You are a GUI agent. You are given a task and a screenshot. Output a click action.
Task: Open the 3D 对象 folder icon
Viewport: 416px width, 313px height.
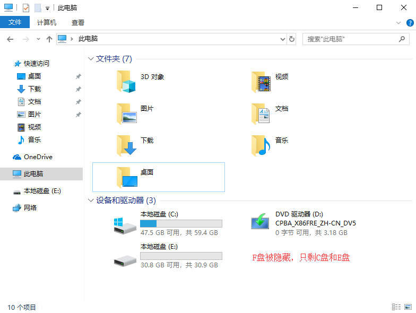point(126,82)
